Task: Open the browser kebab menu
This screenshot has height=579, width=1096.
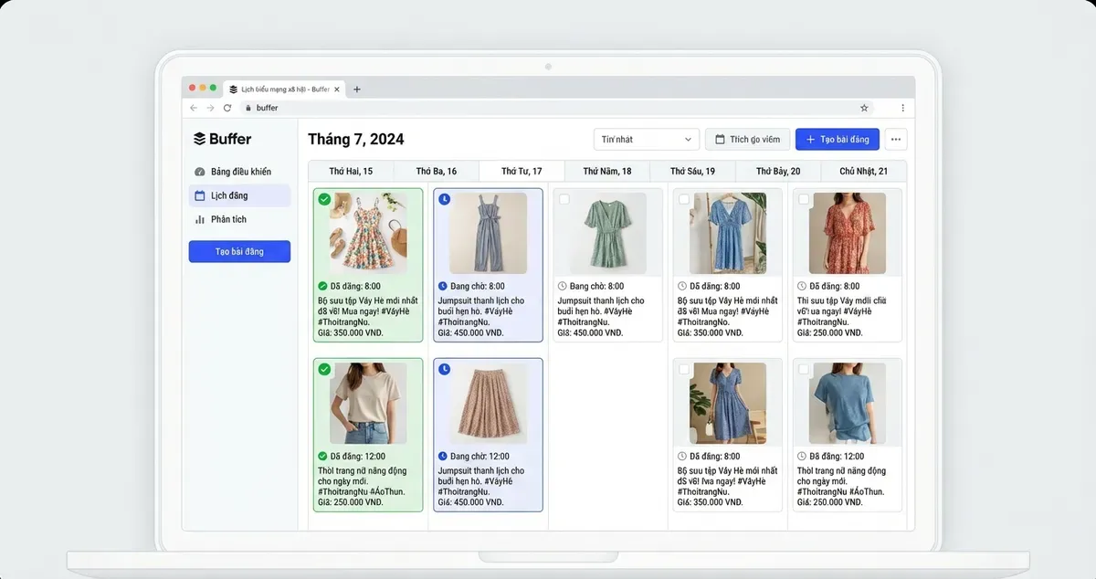Action: tap(902, 107)
